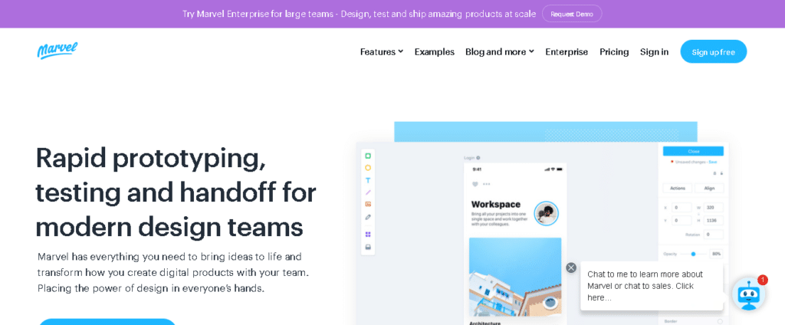785x325 pixels.
Task: Select the blue Text tool in the mockup
Action: coord(368,180)
